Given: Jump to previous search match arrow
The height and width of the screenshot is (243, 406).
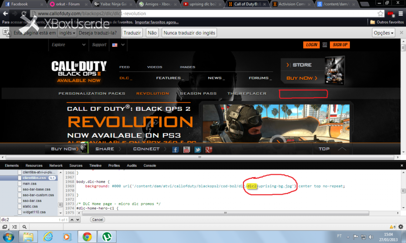Looking at the screenshot, I should (x=72, y=220).
